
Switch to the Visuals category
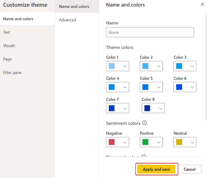[x=27, y=46]
